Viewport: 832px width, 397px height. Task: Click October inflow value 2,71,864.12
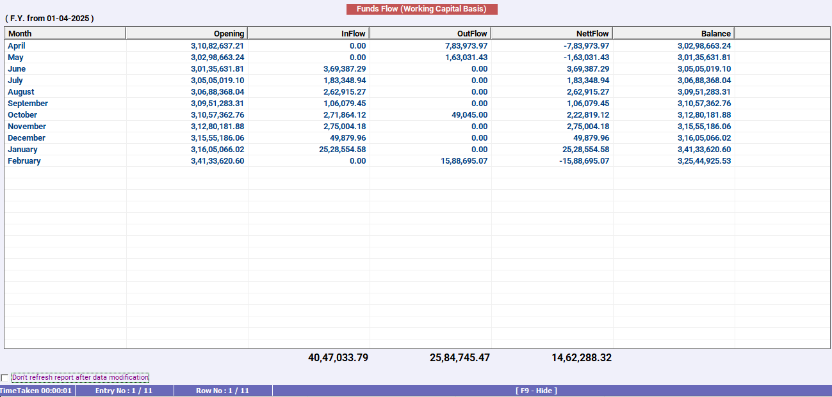(x=345, y=115)
